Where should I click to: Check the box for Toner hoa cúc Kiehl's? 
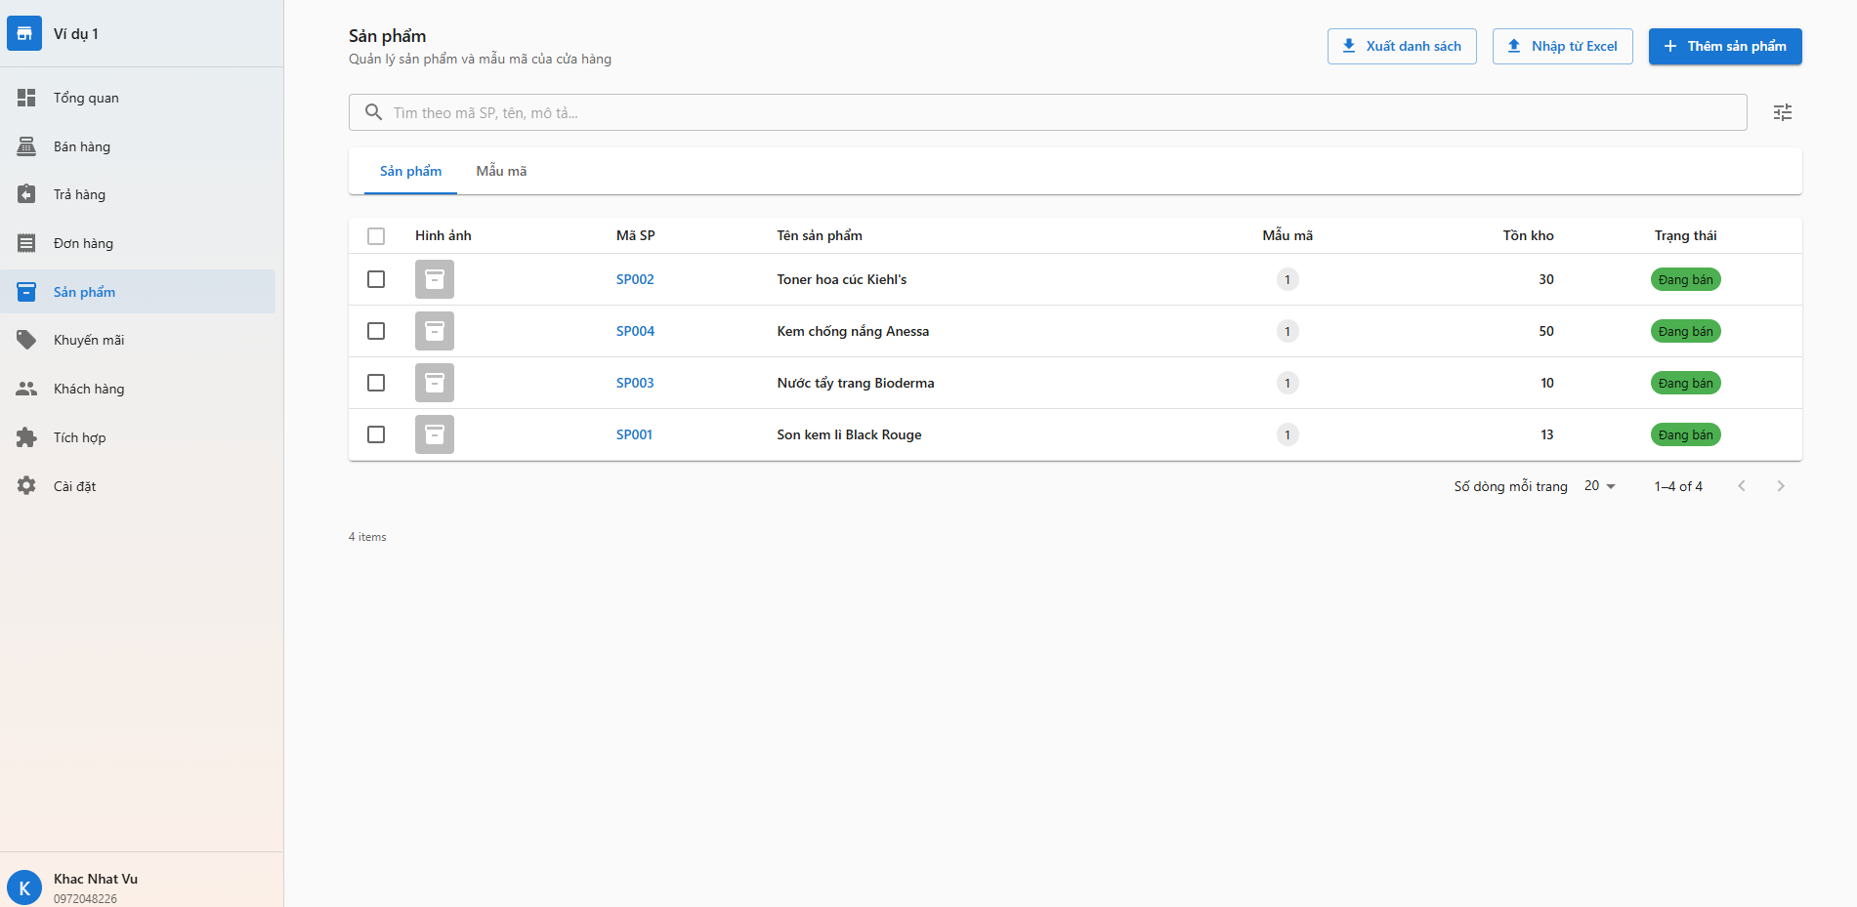376,279
